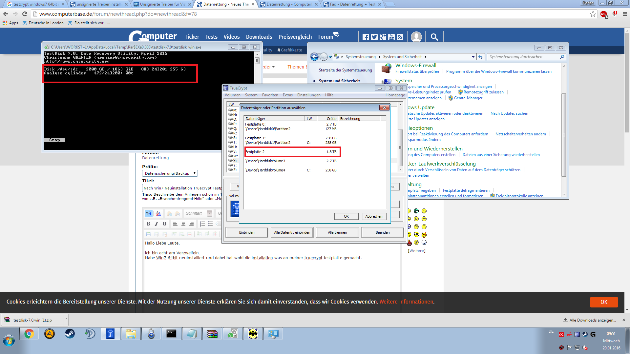Reload the current Chrome page
Image resolution: width=630 pixels, height=354 pixels.
[25, 14]
